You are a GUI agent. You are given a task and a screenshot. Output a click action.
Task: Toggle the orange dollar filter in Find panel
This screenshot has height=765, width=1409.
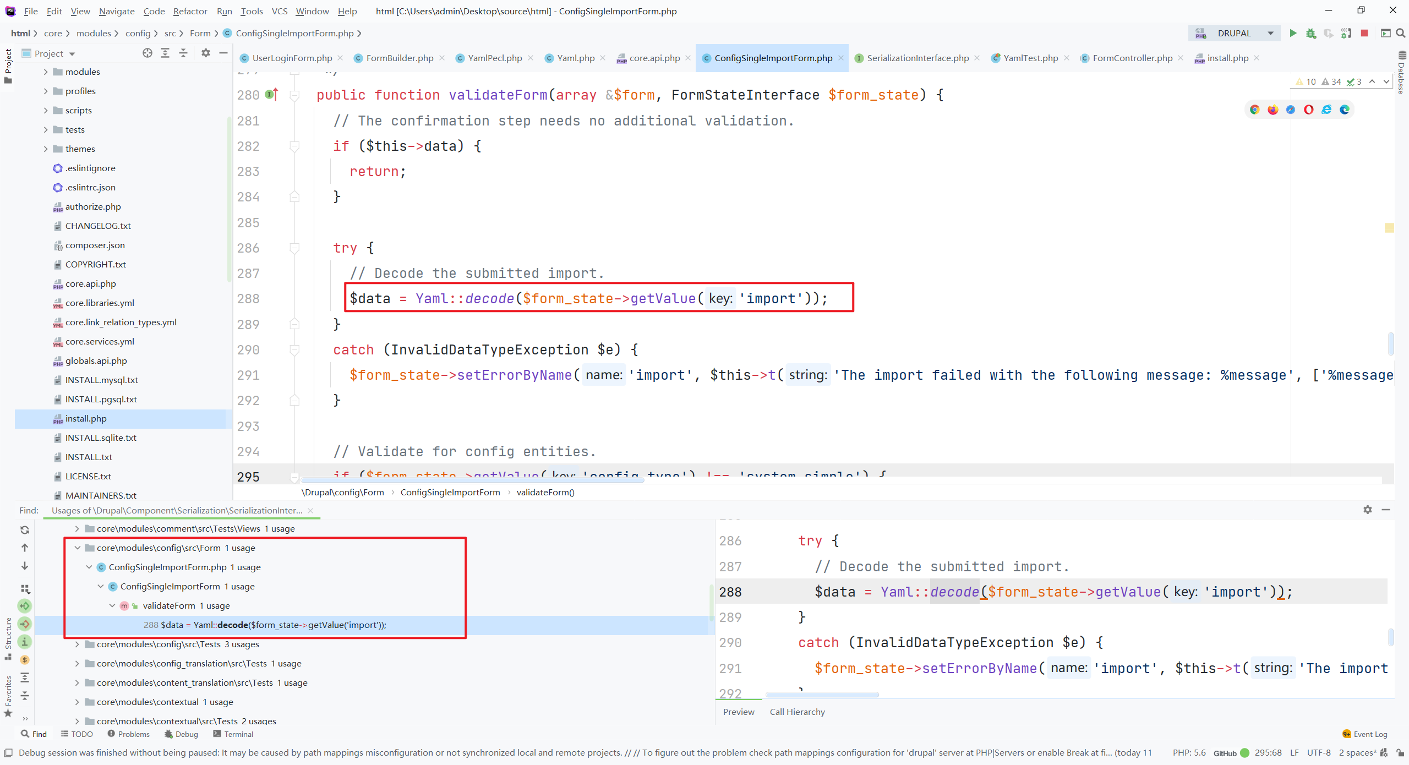pos(25,659)
